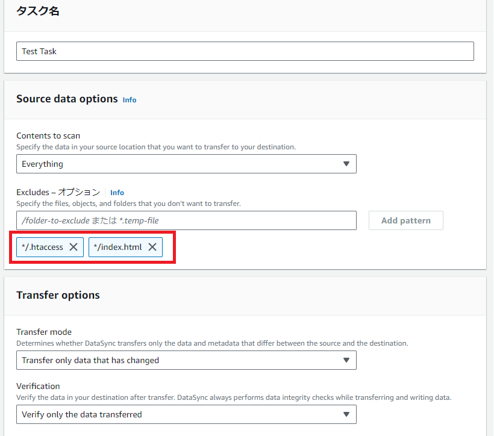This screenshot has width=494, height=436.
Task: Open the Verification dropdown
Action: [186, 414]
